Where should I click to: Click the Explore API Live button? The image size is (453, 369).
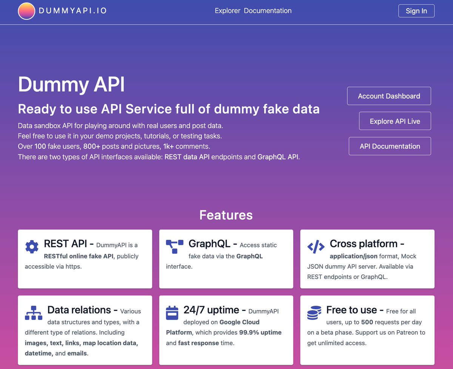pyautogui.click(x=395, y=121)
